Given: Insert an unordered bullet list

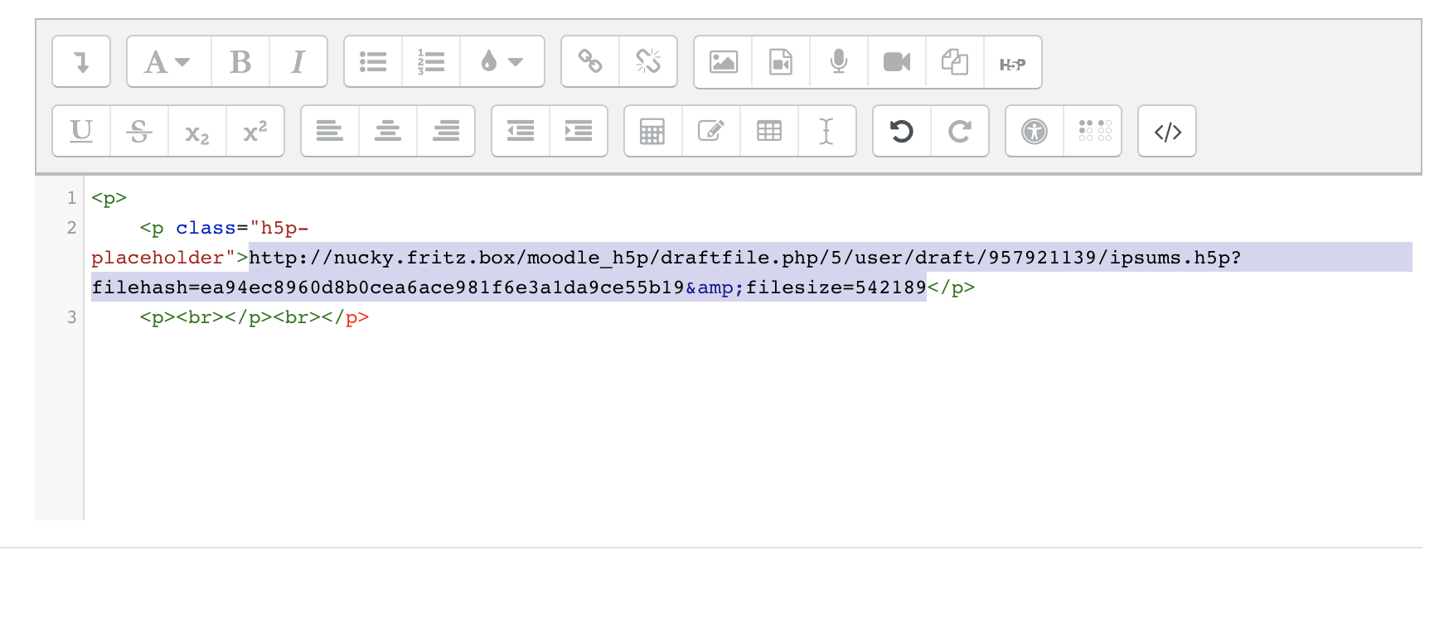Looking at the screenshot, I should (373, 62).
